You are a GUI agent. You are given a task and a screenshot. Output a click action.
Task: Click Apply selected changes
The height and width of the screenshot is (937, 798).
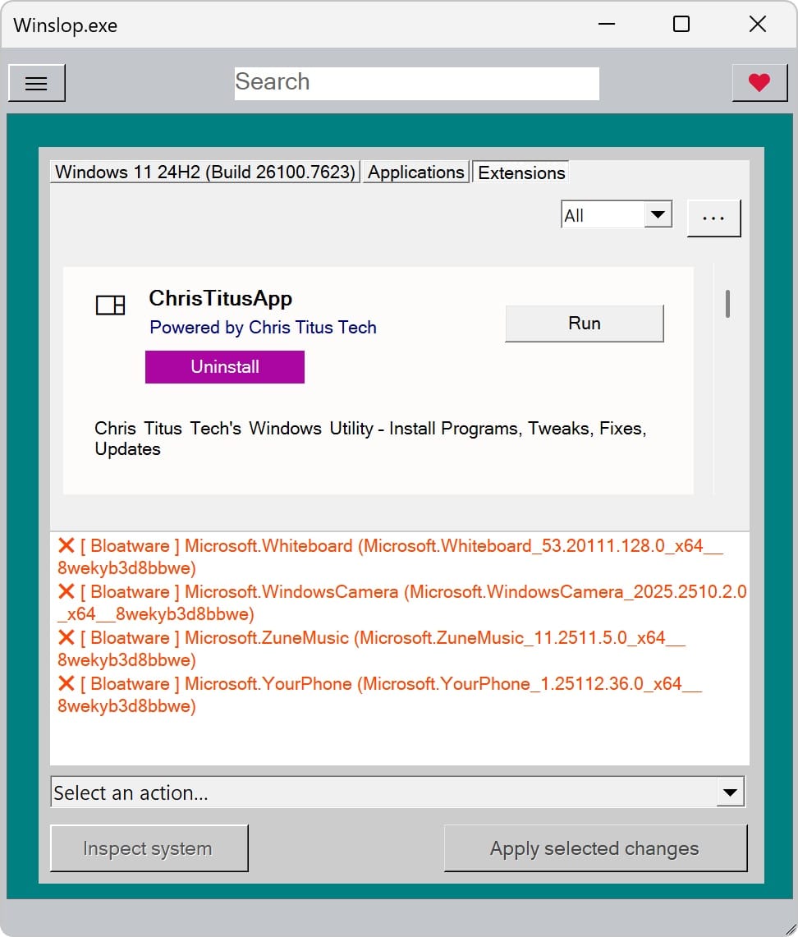point(595,848)
